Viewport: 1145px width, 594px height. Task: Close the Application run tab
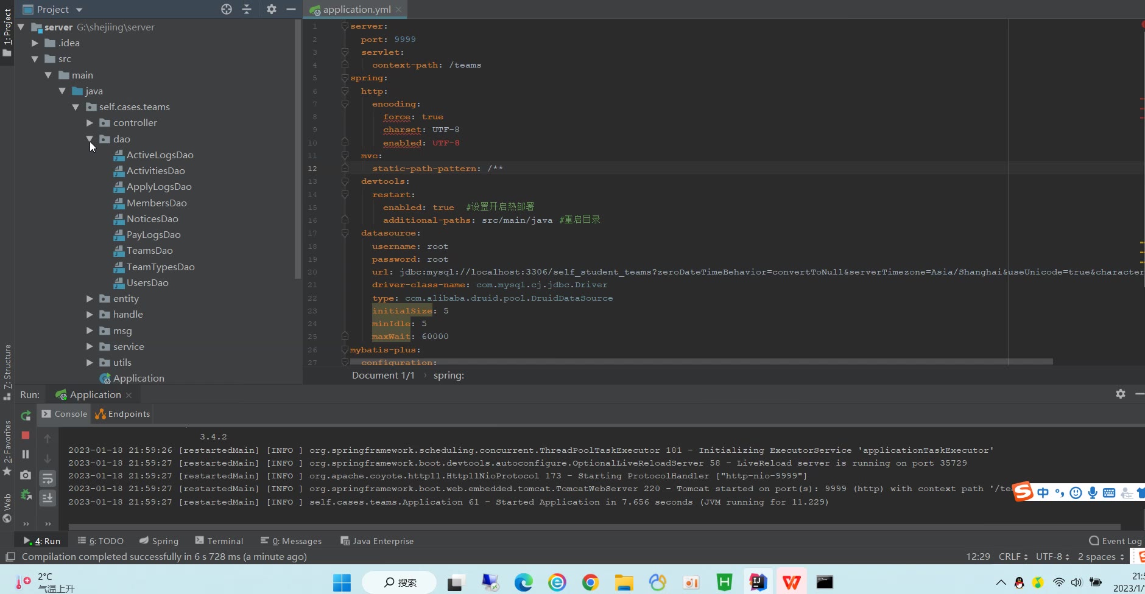129,395
